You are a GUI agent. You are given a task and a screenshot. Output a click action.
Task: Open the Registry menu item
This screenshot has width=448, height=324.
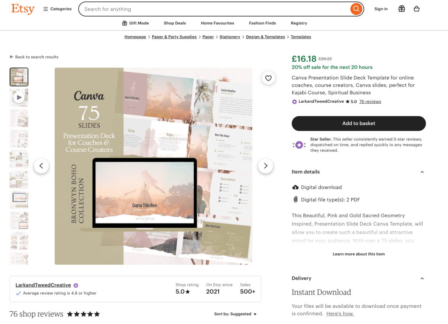click(299, 23)
